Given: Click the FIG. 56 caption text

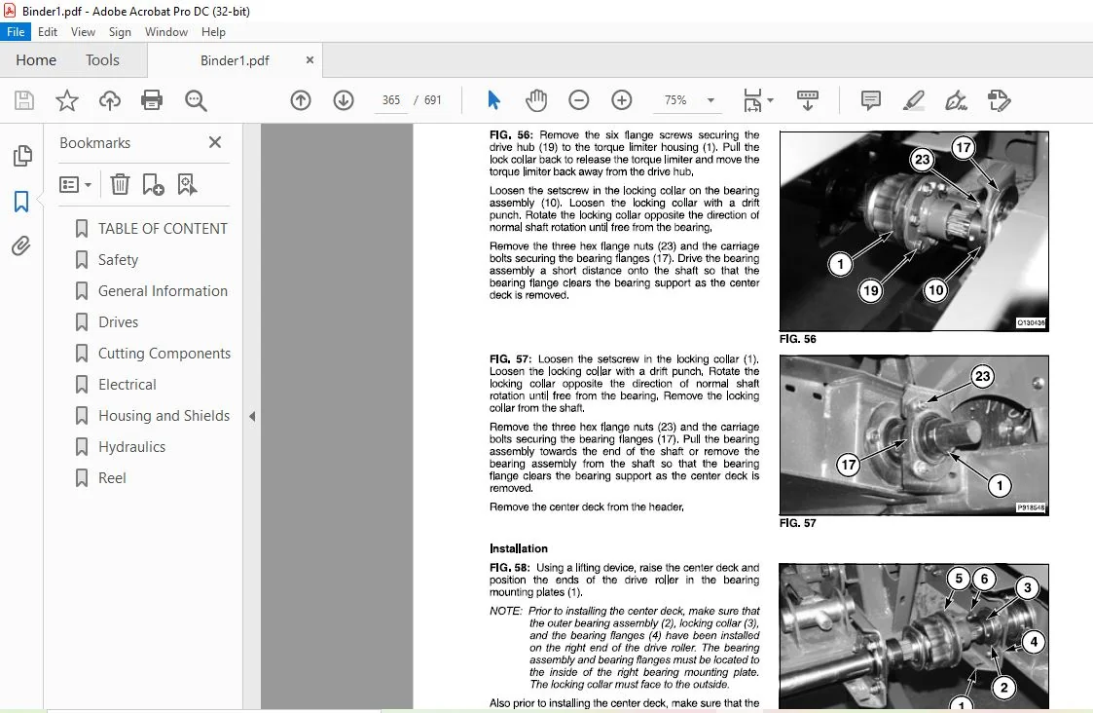Looking at the screenshot, I should coord(797,339).
